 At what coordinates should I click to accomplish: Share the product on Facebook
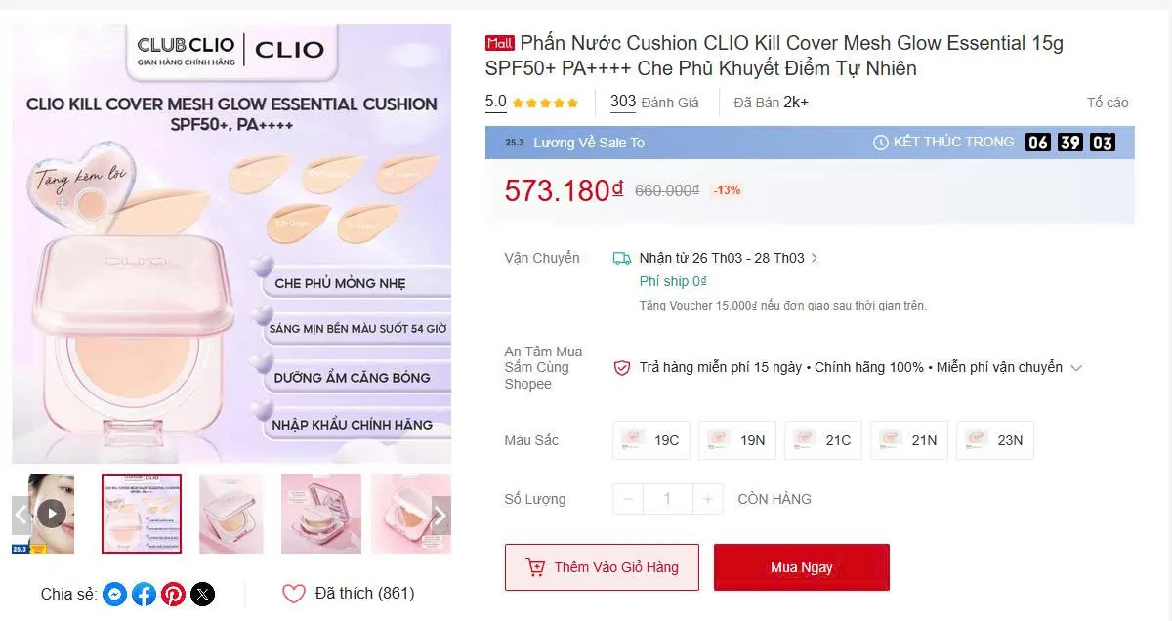click(144, 593)
